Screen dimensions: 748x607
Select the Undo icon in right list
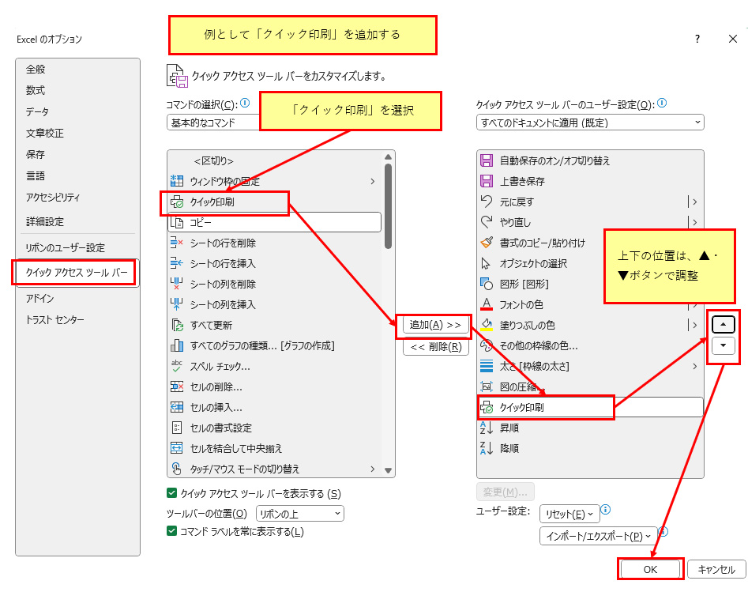coord(487,202)
